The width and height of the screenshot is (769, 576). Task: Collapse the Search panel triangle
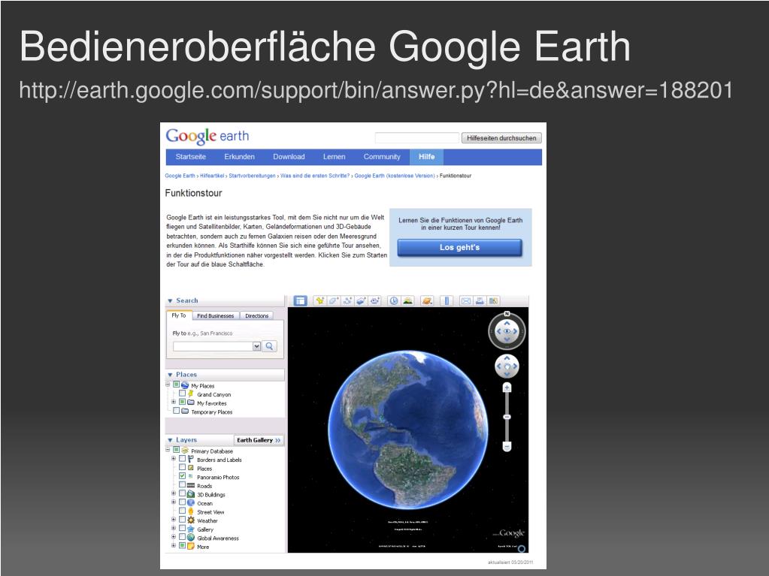pyautogui.click(x=170, y=301)
